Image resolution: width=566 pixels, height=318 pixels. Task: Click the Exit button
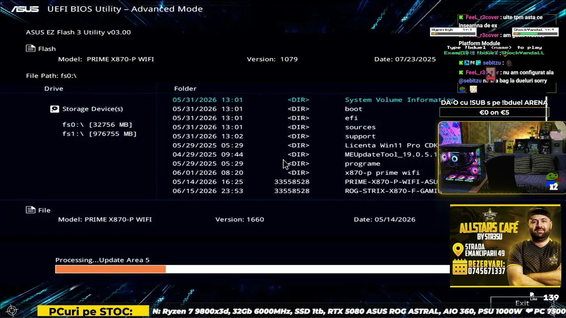522,303
